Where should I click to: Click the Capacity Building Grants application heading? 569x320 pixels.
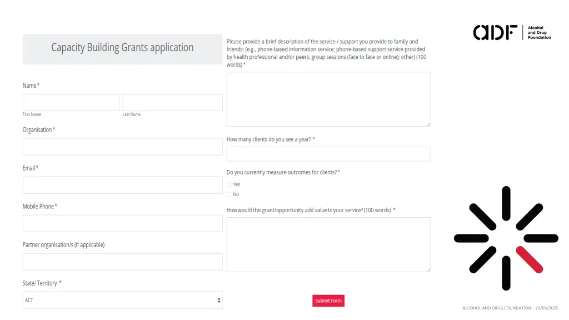click(122, 48)
